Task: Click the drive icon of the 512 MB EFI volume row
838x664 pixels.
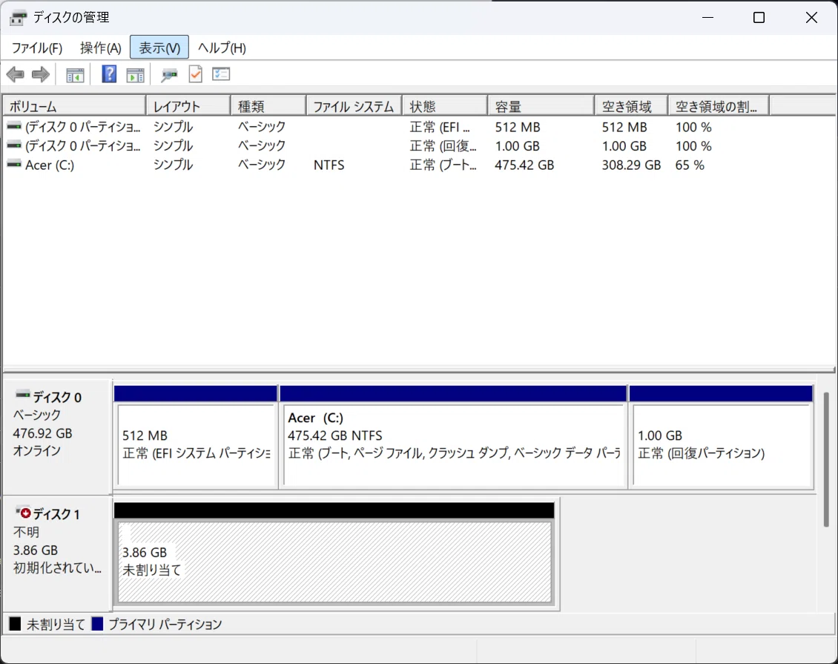Action: (x=14, y=127)
